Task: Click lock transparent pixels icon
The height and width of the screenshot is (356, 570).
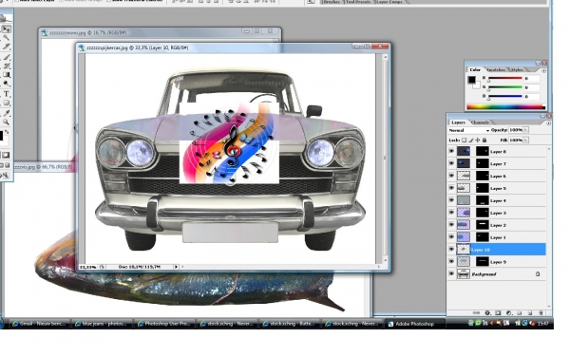Action: 465,141
